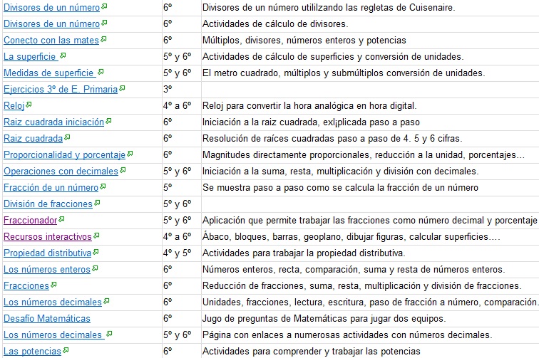Click description 'Ábaco, bloques, barras, geoplano'
The width and height of the screenshot is (539, 358).
tap(351, 237)
